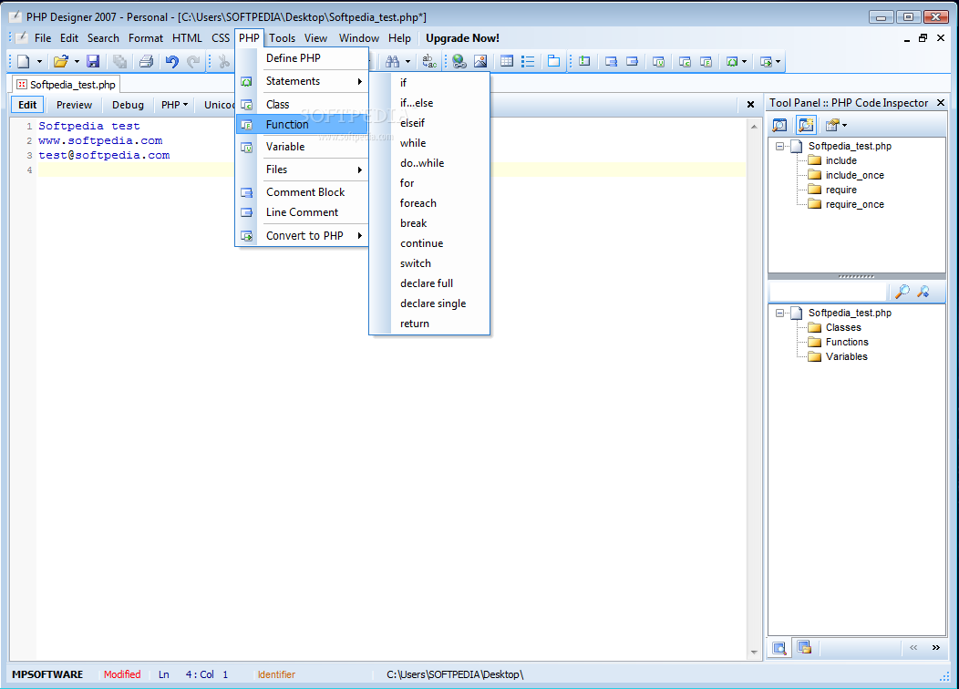Click the Undo arrow icon
Viewport: 959px width, 689px height.
tap(171, 61)
